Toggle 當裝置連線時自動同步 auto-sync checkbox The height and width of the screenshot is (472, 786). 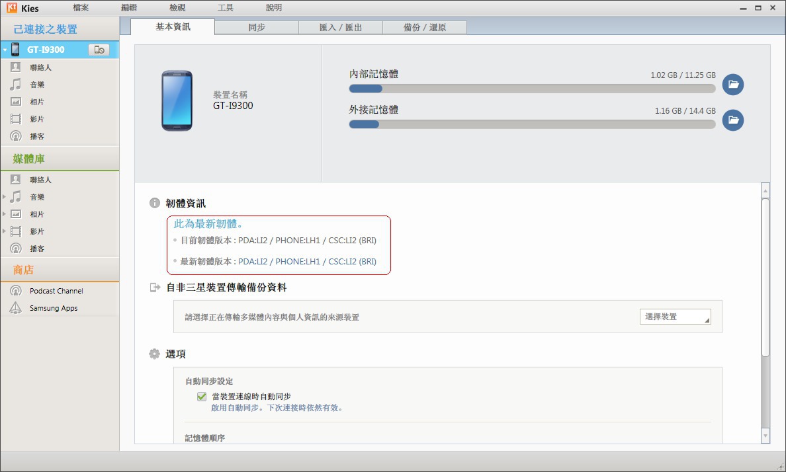point(202,397)
